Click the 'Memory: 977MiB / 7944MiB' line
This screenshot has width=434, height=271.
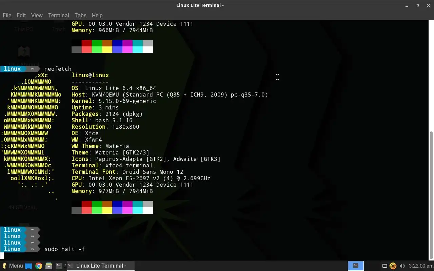coord(112,191)
